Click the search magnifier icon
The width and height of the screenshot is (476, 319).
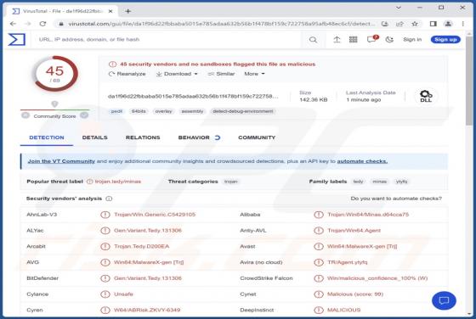(x=313, y=40)
